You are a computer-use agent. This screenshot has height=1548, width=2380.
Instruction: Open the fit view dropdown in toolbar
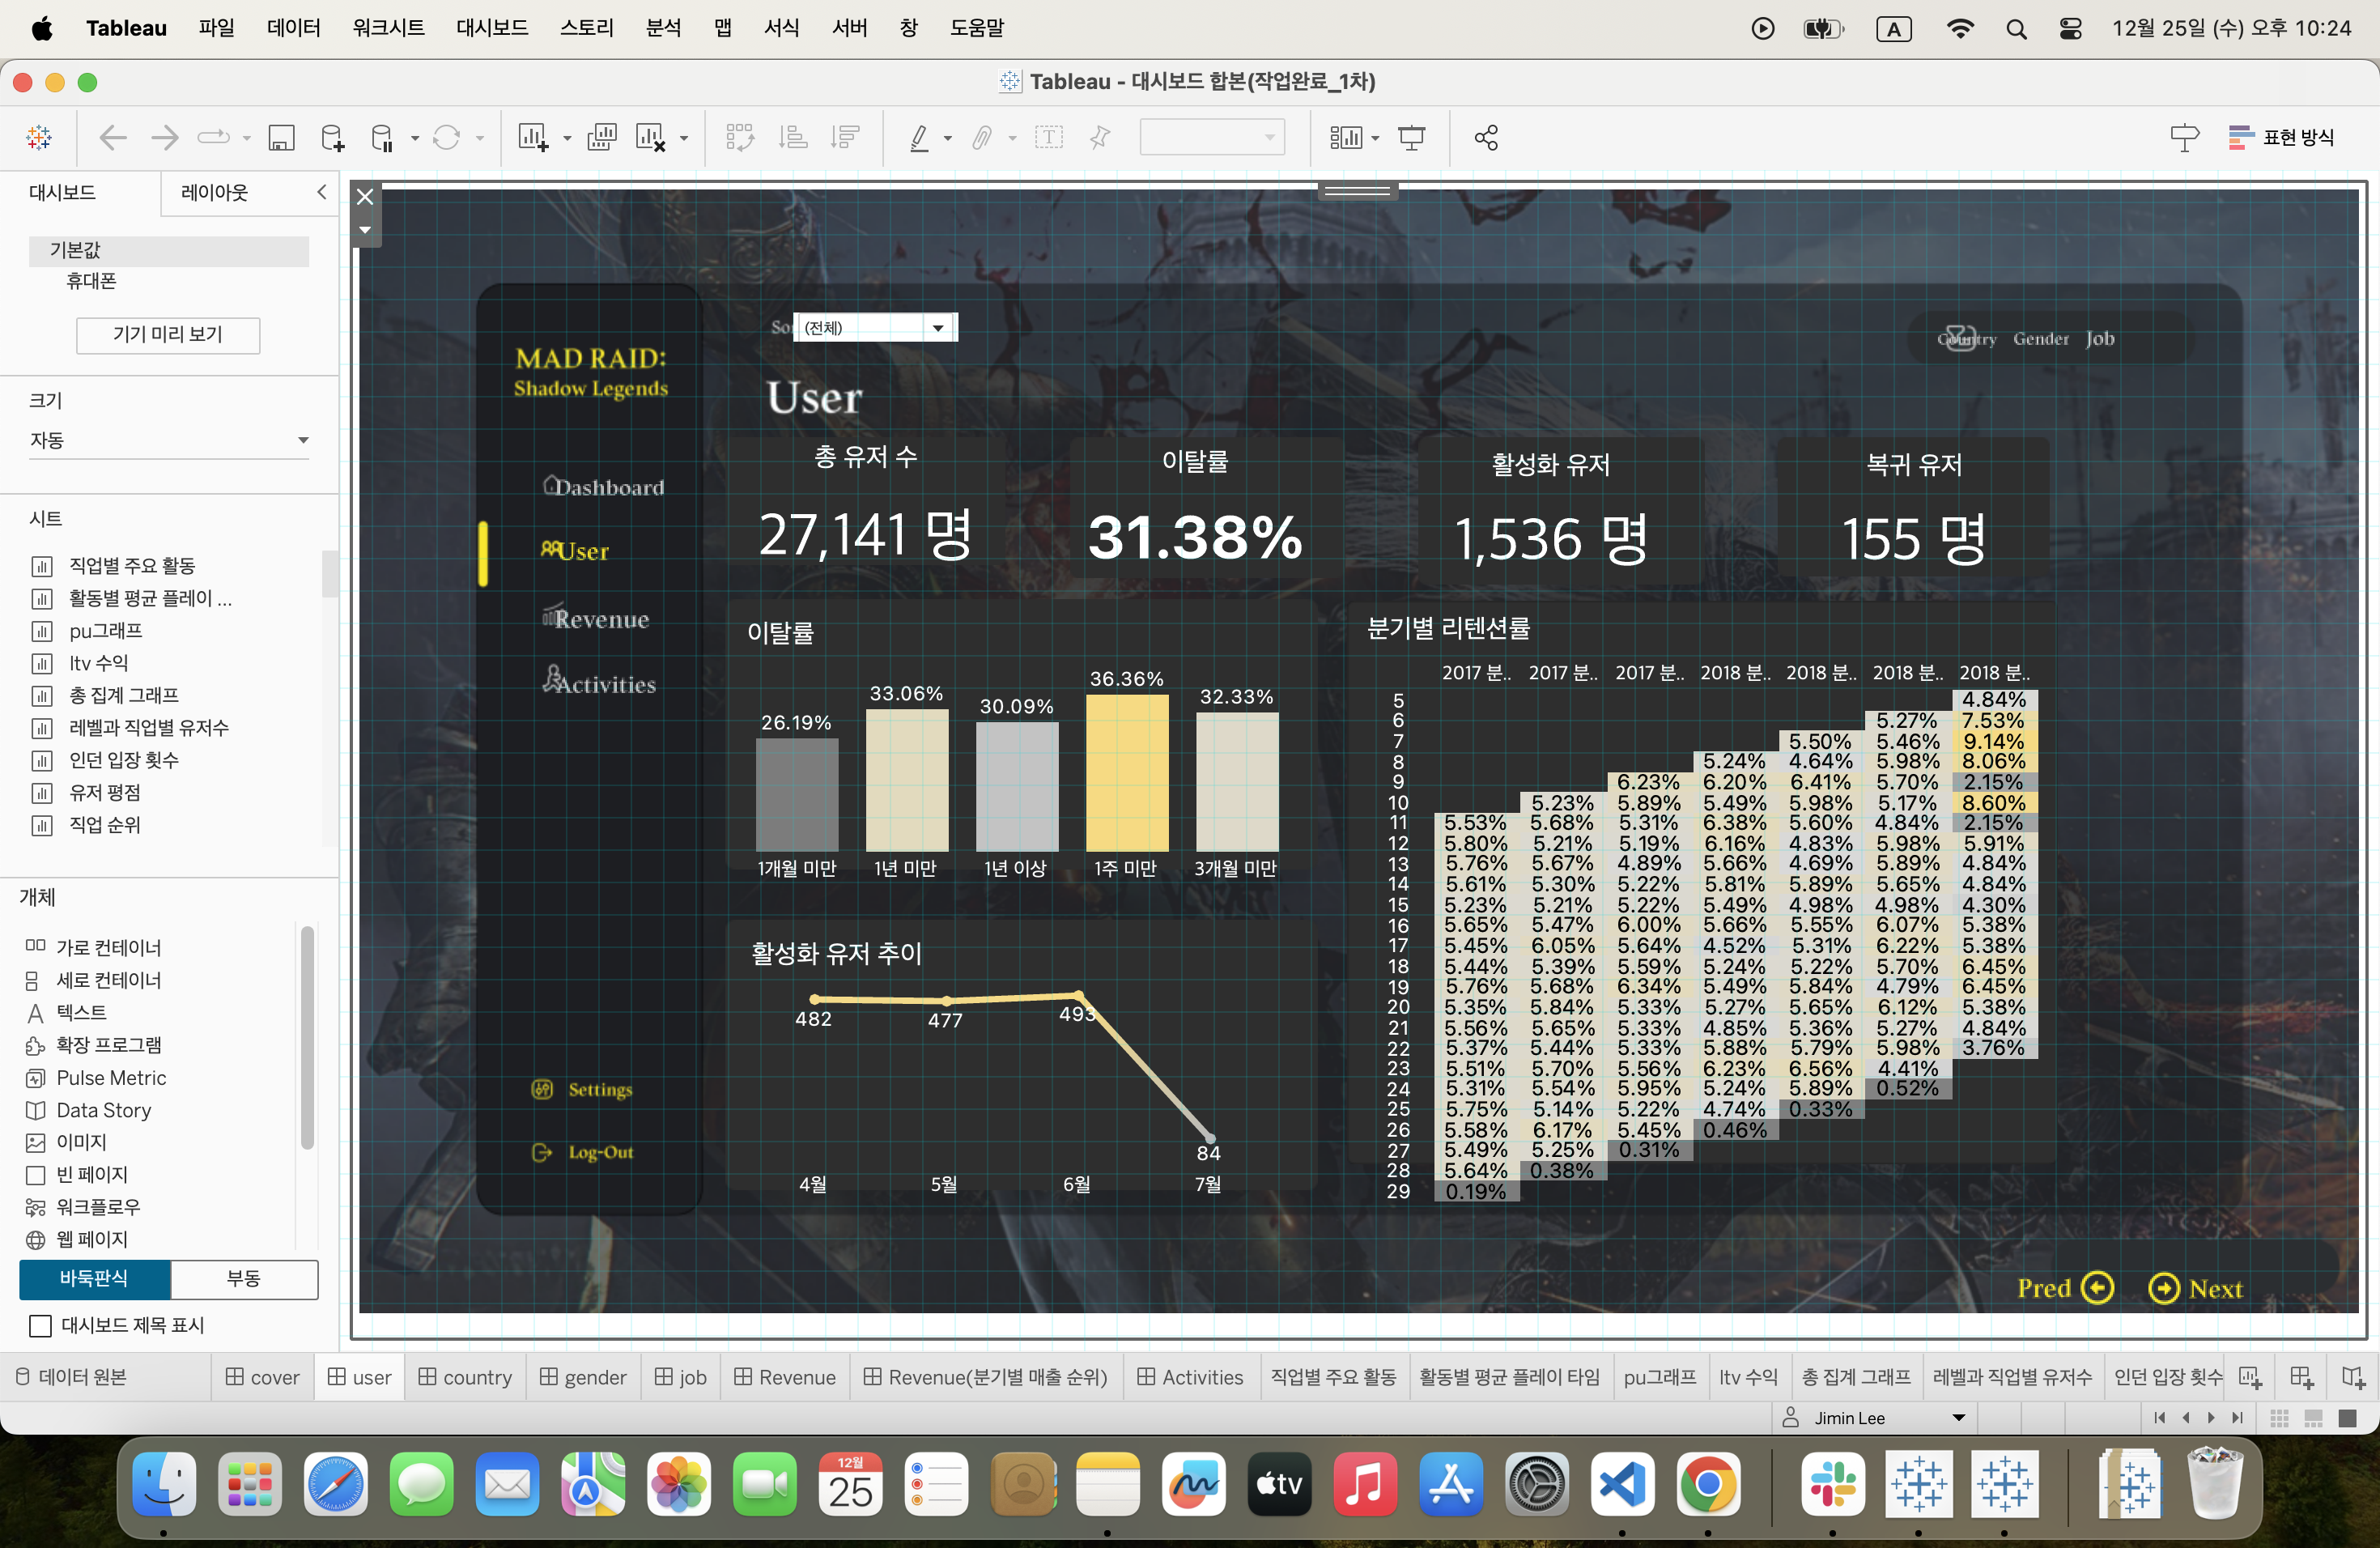tap(1211, 138)
